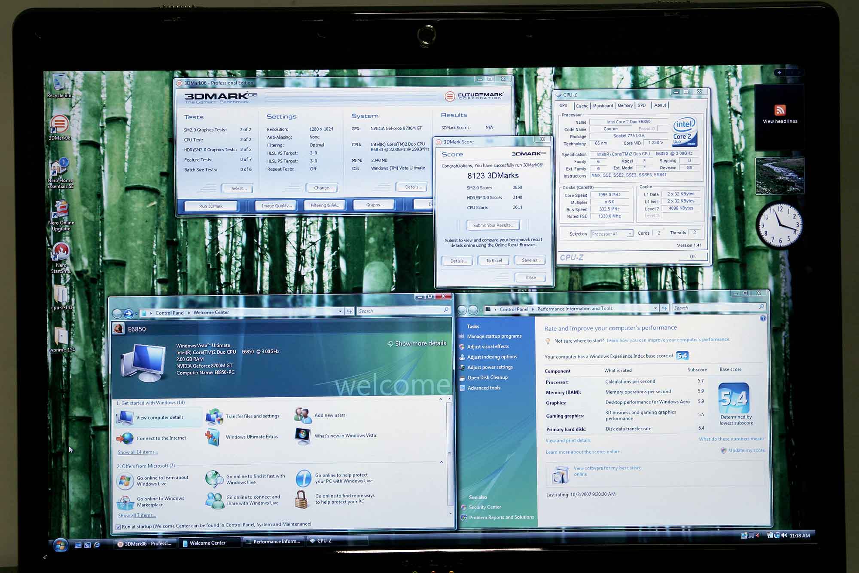Click the help question mark icon in Performance window
The image size is (859, 573).
click(x=763, y=319)
